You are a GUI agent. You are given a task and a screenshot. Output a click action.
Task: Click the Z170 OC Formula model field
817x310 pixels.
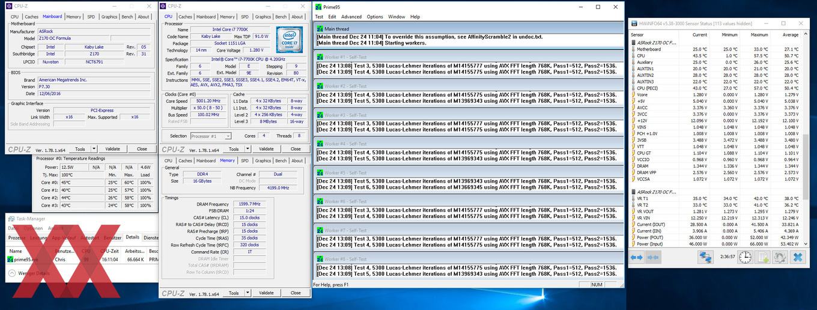point(72,38)
